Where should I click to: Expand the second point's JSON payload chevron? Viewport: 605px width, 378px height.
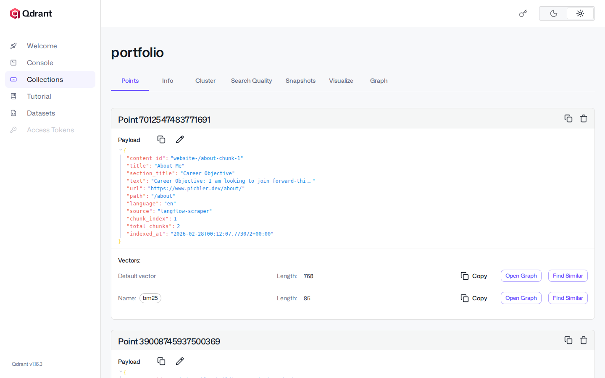121,371
